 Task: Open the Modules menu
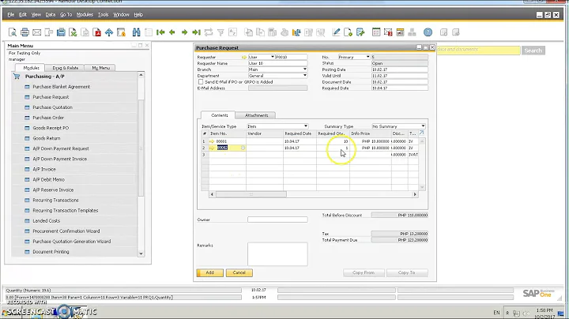pos(85,15)
